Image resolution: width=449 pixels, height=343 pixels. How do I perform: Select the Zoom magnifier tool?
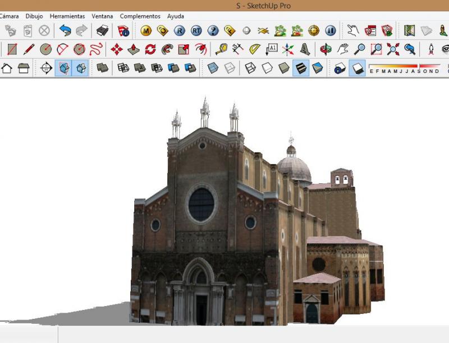tap(359, 49)
